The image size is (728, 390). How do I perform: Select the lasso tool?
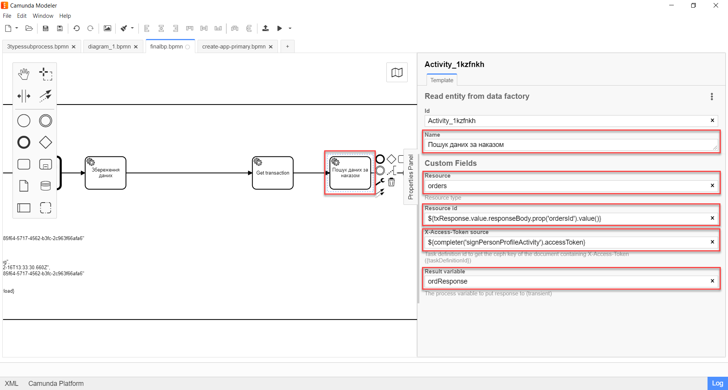coord(45,74)
